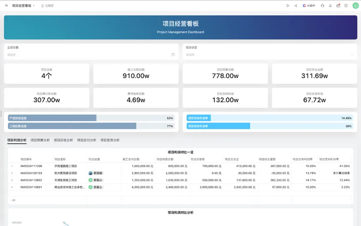
Task: Toggle the 已锁定 lock status
Action: [x=47, y=6]
